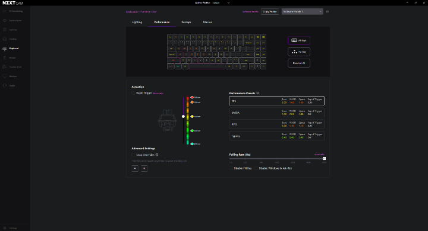Check Disable Windows & Alt-Tab option
This screenshot has width=428, height=231.
pos(256,168)
